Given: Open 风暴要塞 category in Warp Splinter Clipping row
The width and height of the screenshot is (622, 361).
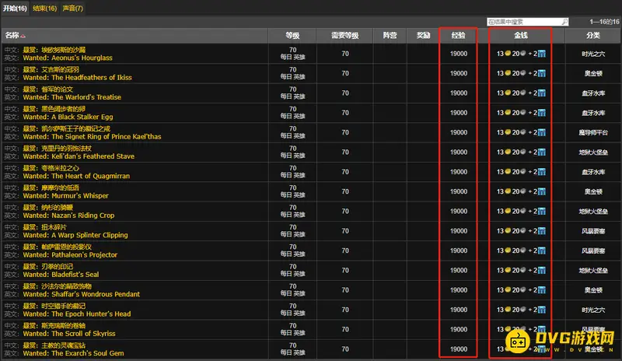Looking at the screenshot, I should tap(593, 231).
